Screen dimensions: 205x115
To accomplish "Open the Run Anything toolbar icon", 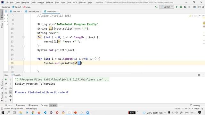I will pyautogui.click(x=200, y=7).
